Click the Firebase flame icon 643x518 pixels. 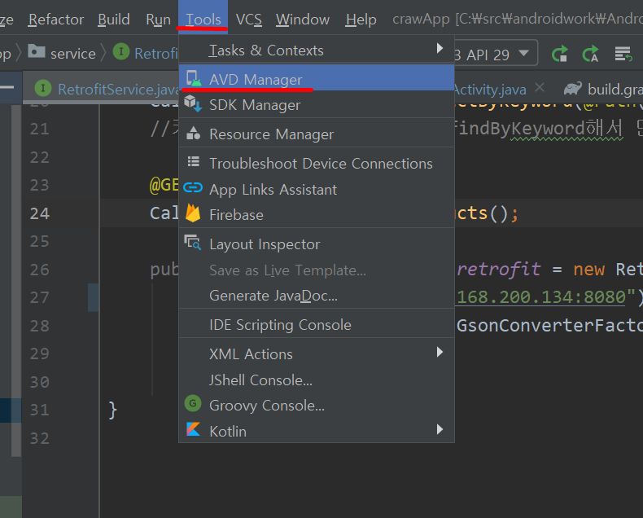pos(193,213)
